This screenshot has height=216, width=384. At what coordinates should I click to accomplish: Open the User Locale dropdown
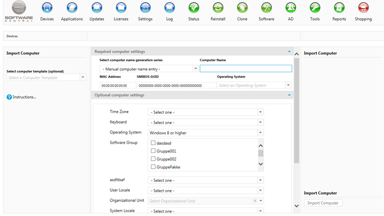pyautogui.click(x=260, y=191)
